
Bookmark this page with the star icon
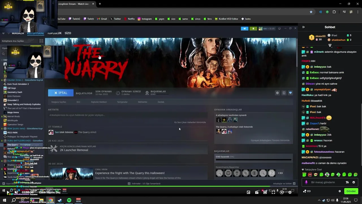coord(311,12)
